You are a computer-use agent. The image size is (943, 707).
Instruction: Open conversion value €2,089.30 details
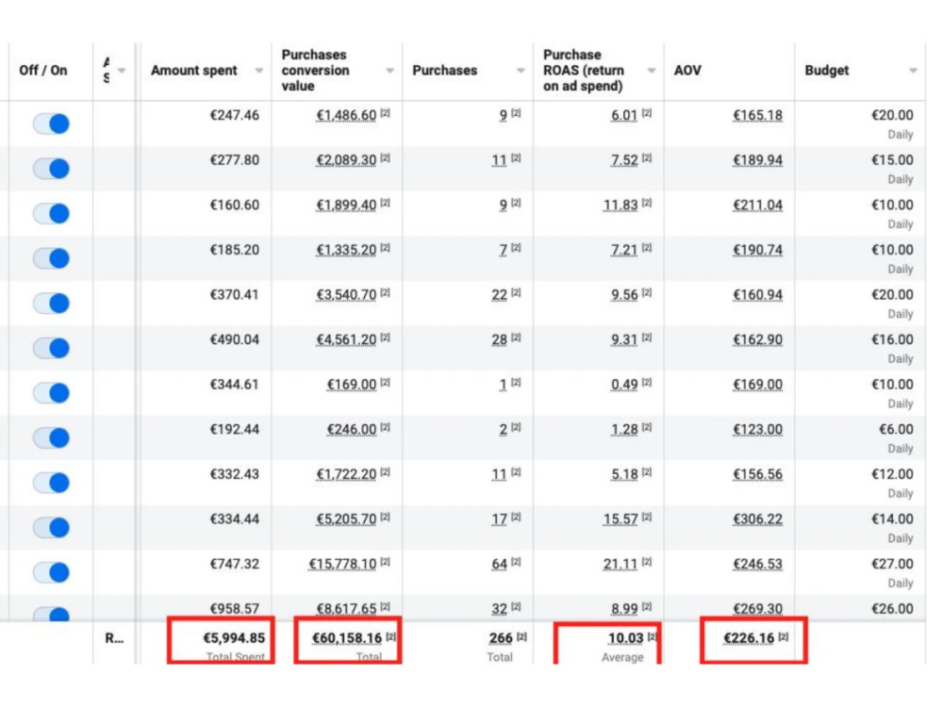(346, 160)
